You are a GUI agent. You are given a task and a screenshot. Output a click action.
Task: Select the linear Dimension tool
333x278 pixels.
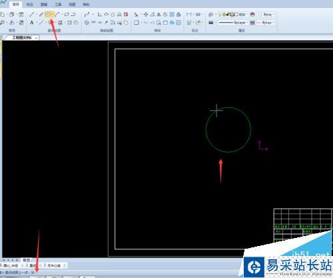(x=188, y=15)
